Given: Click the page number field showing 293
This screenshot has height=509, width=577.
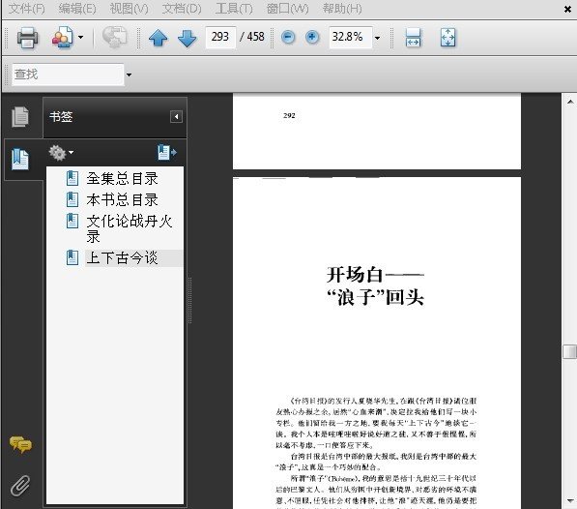Looking at the screenshot, I should [220, 37].
